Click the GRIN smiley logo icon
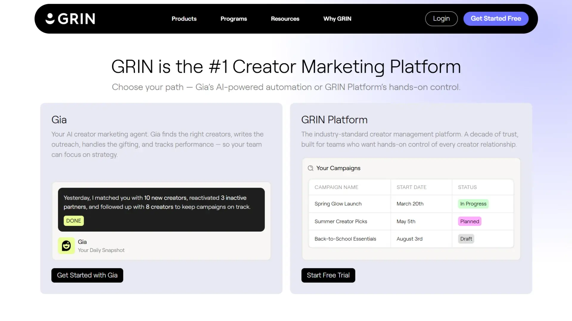The image size is (572, 321). click(50, 18)
